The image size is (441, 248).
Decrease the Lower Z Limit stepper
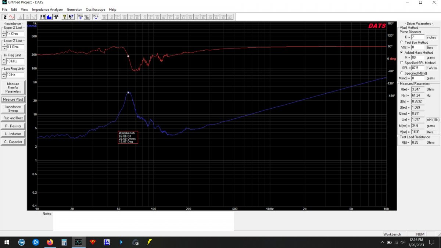coord(4,48)
